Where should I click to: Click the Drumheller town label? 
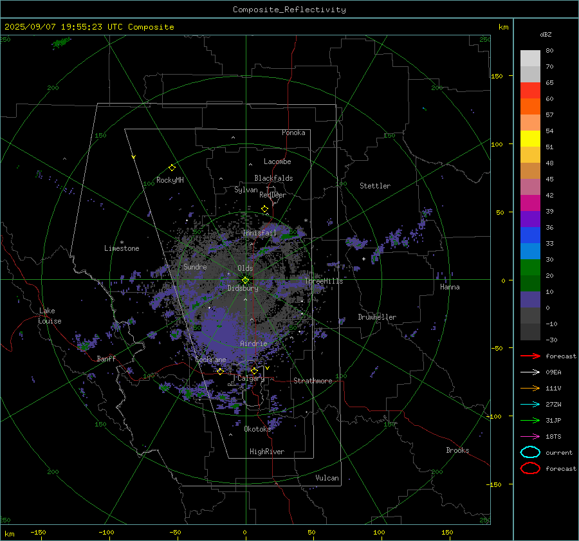click(x=377, y=317)
